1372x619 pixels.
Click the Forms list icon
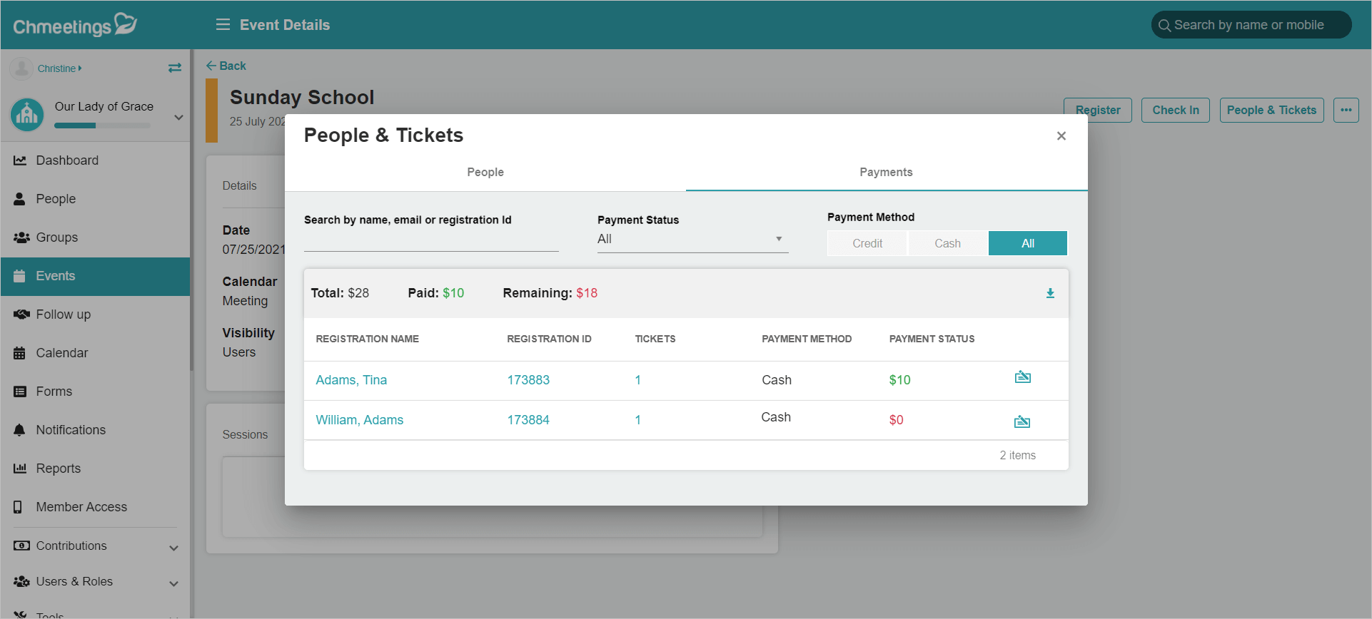coord(20,392)
